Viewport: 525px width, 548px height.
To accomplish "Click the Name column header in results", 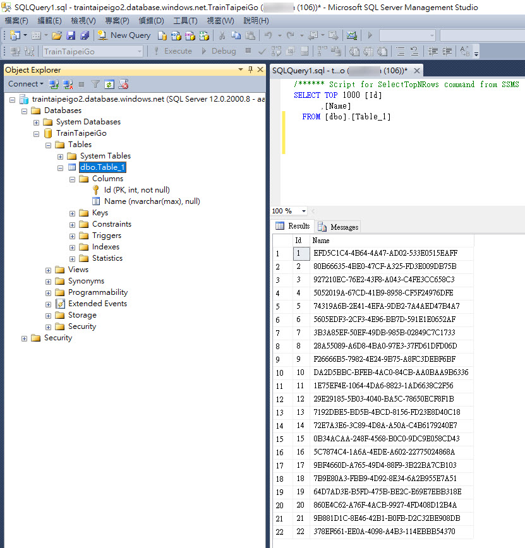I will click(x=392, y=241).
